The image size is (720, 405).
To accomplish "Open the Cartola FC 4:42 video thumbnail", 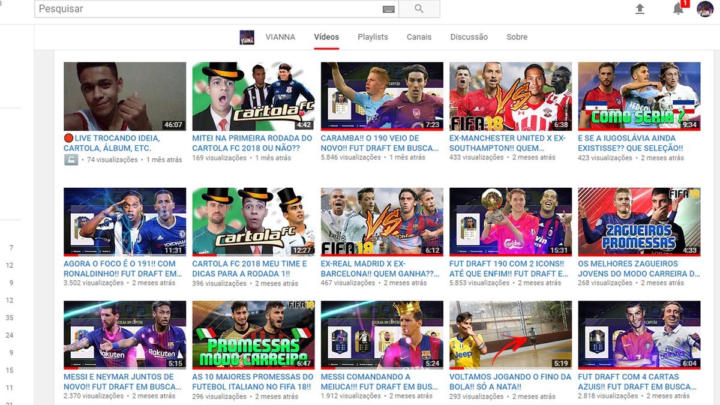I will click(253, 97).
